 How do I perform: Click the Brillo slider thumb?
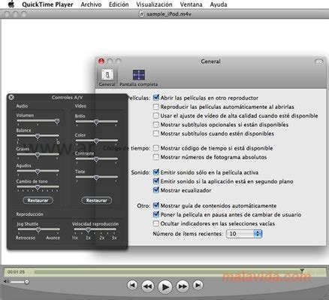96,122
